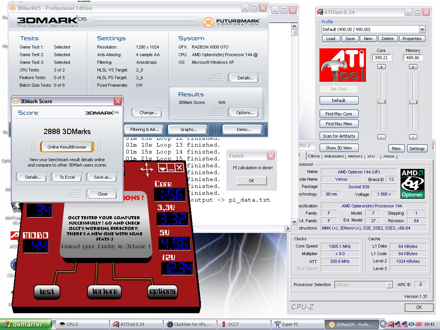This screenshot has height=330, width=440.
Task: Click the OCCT test button
Action: (47, 292)
